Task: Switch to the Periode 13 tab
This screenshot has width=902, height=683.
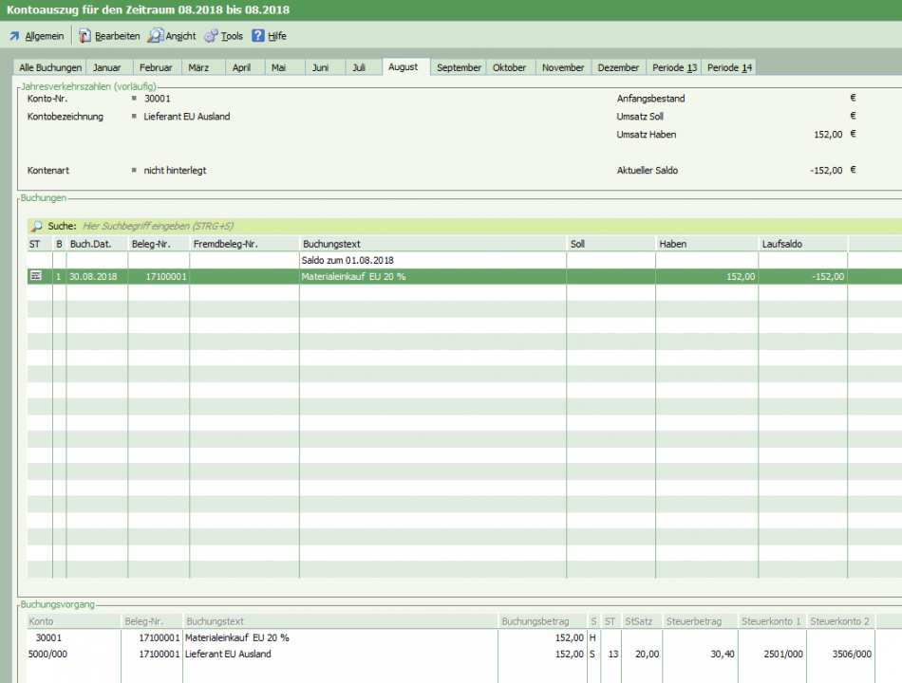Action: (673, 67)
